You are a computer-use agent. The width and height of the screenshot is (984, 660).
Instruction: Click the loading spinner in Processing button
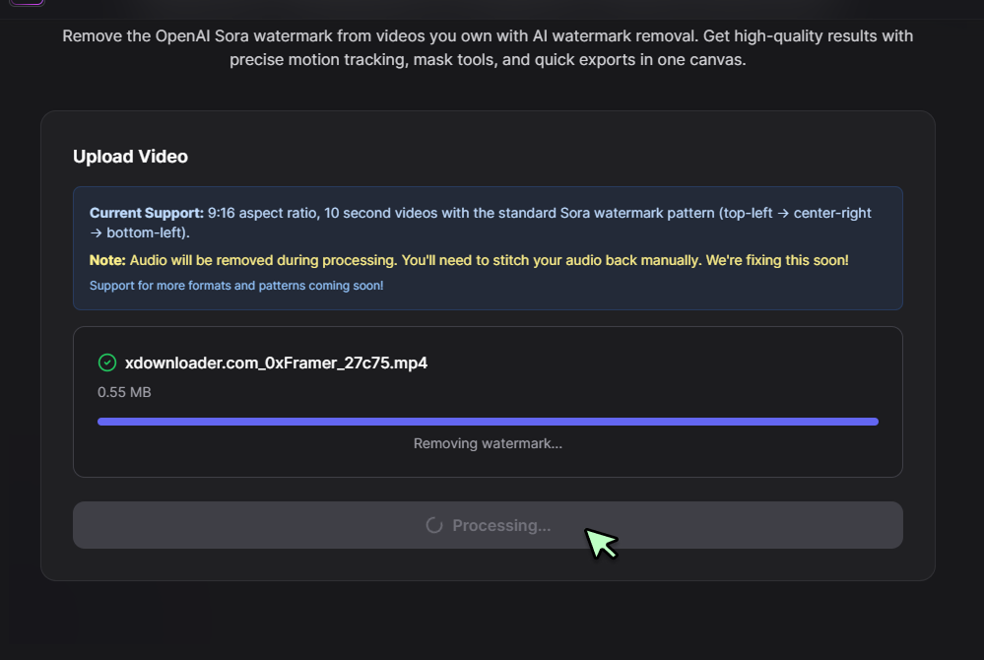point(434,525)
